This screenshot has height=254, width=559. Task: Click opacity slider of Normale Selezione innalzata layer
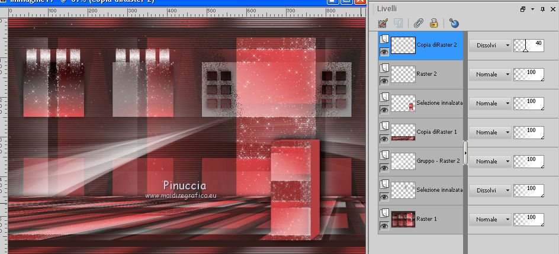click(x=529, y=103)
